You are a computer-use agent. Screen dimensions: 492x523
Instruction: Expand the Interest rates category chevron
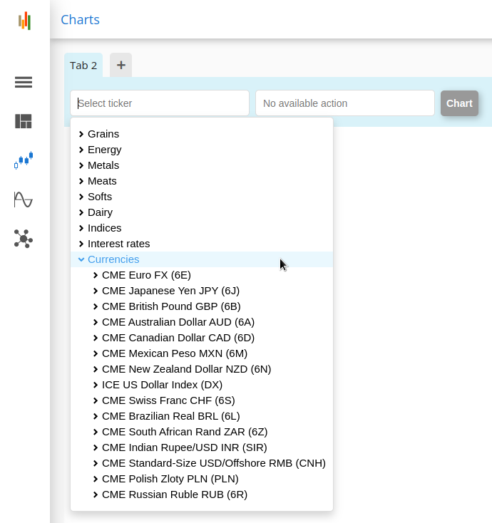[x=81, y=244]
